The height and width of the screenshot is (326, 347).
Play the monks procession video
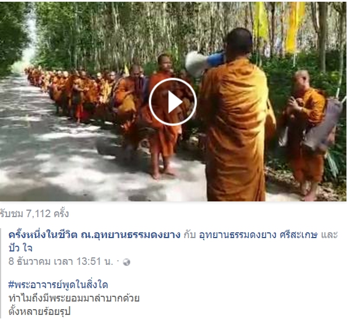(172, 102)
